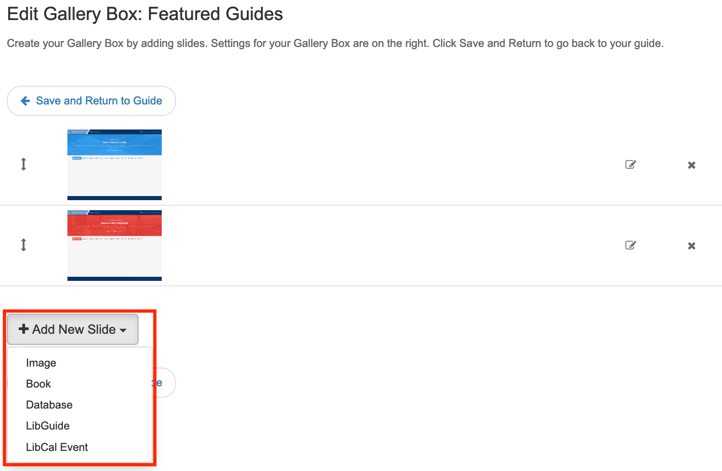Choose Image from the slide type menu
The height and width of the screenshot is (471, 722).
click(x=41, y=363)
